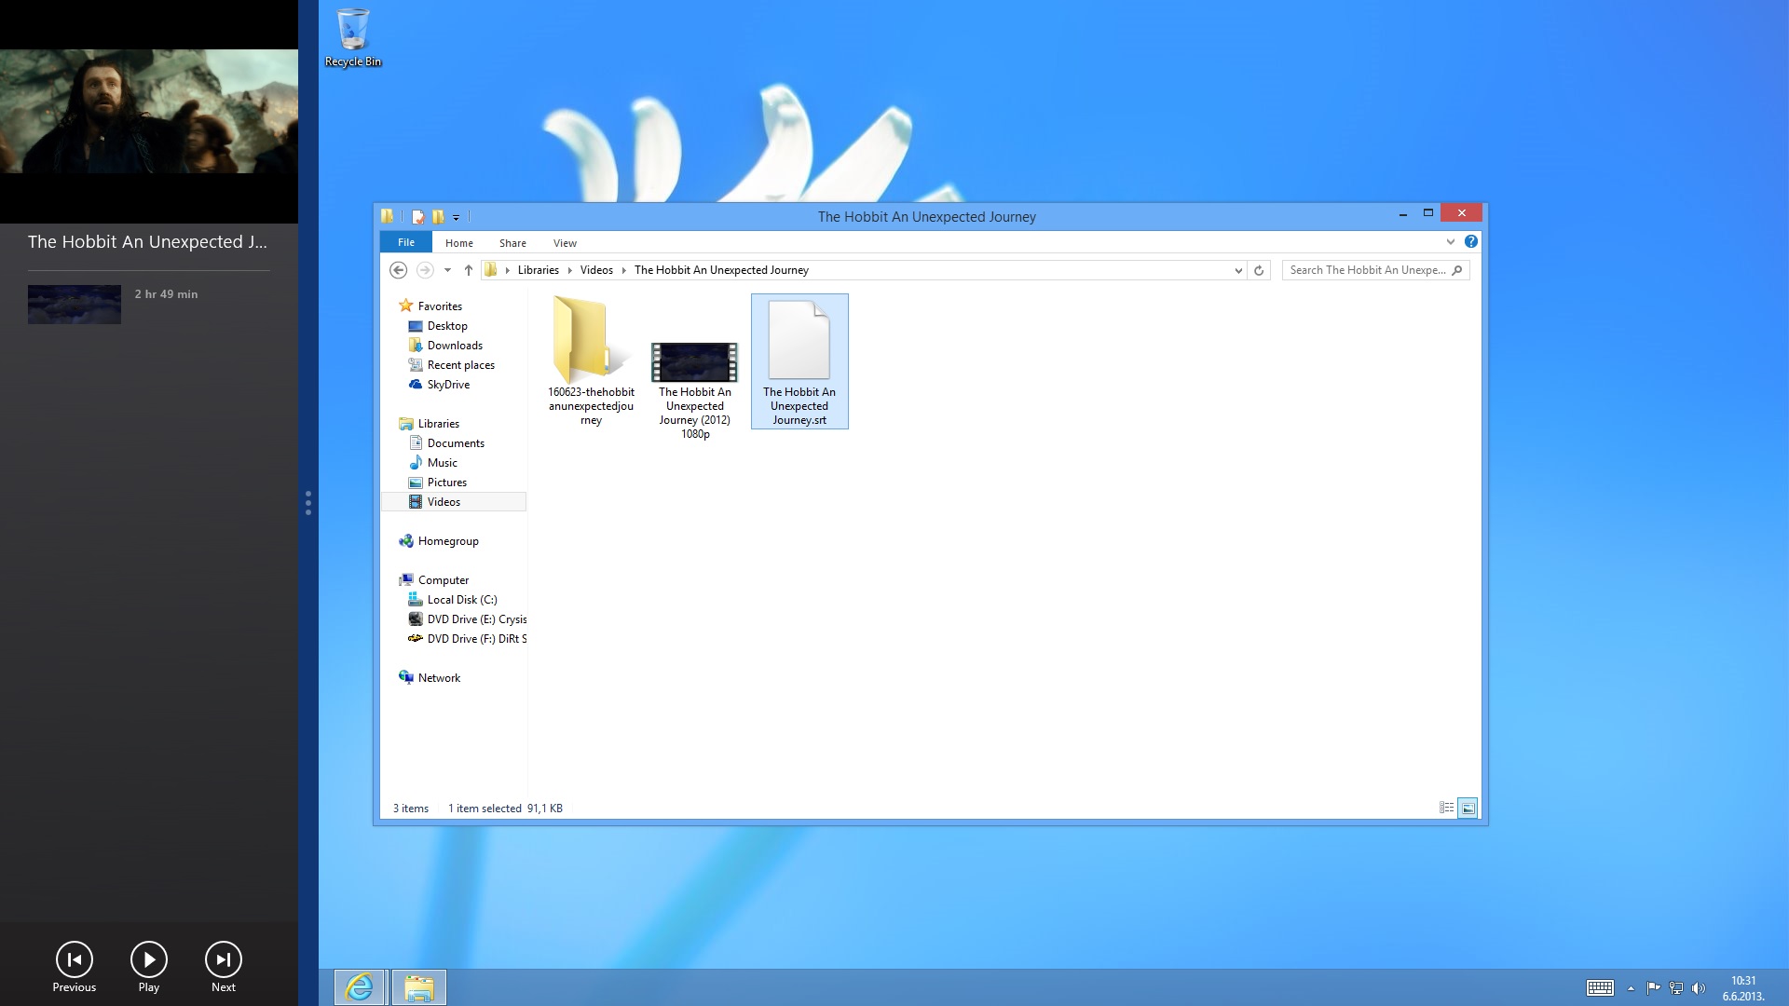Viewport: 1789px width, 1006px height.
Task: Open the recent locations dropdown arrow
Action: click(x=448, y=270)
